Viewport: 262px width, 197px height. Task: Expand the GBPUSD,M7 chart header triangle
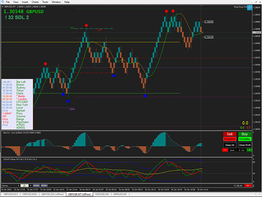3,7
